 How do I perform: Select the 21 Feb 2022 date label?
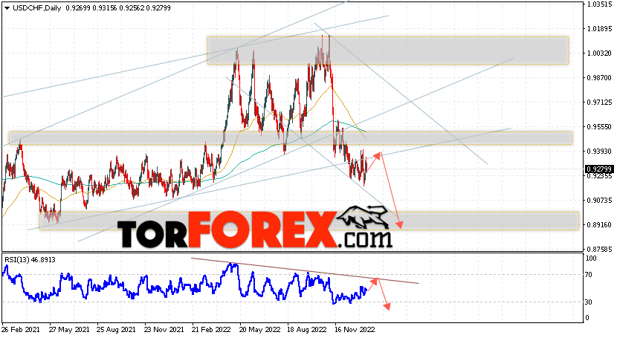click(211, 330)
